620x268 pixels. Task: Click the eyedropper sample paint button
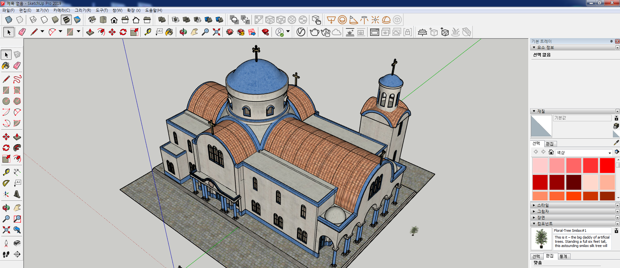(x=616, y=143)
